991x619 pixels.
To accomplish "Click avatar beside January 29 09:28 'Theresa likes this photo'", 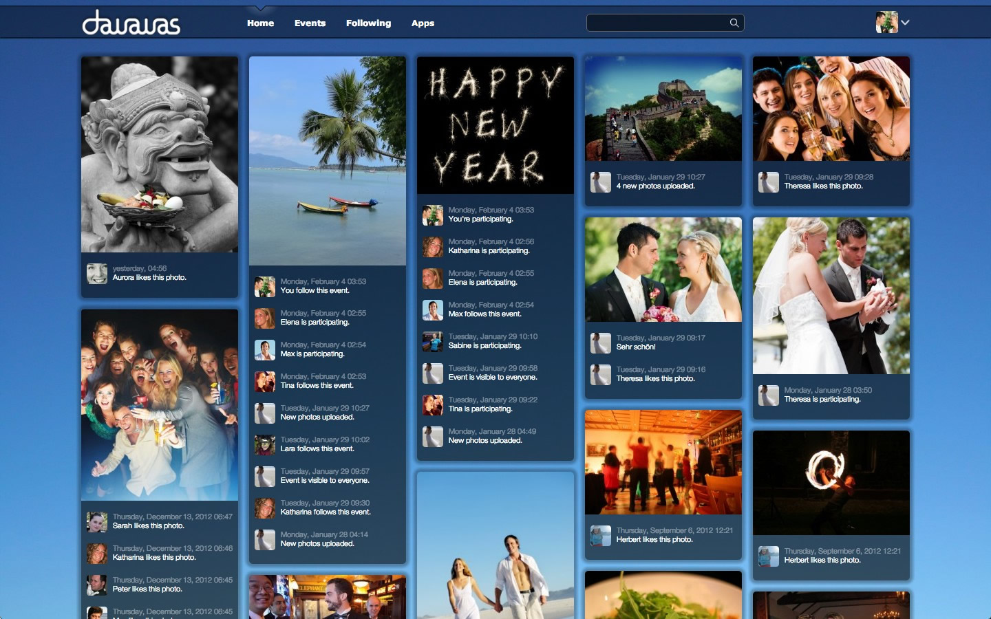I will pos(769,182).
